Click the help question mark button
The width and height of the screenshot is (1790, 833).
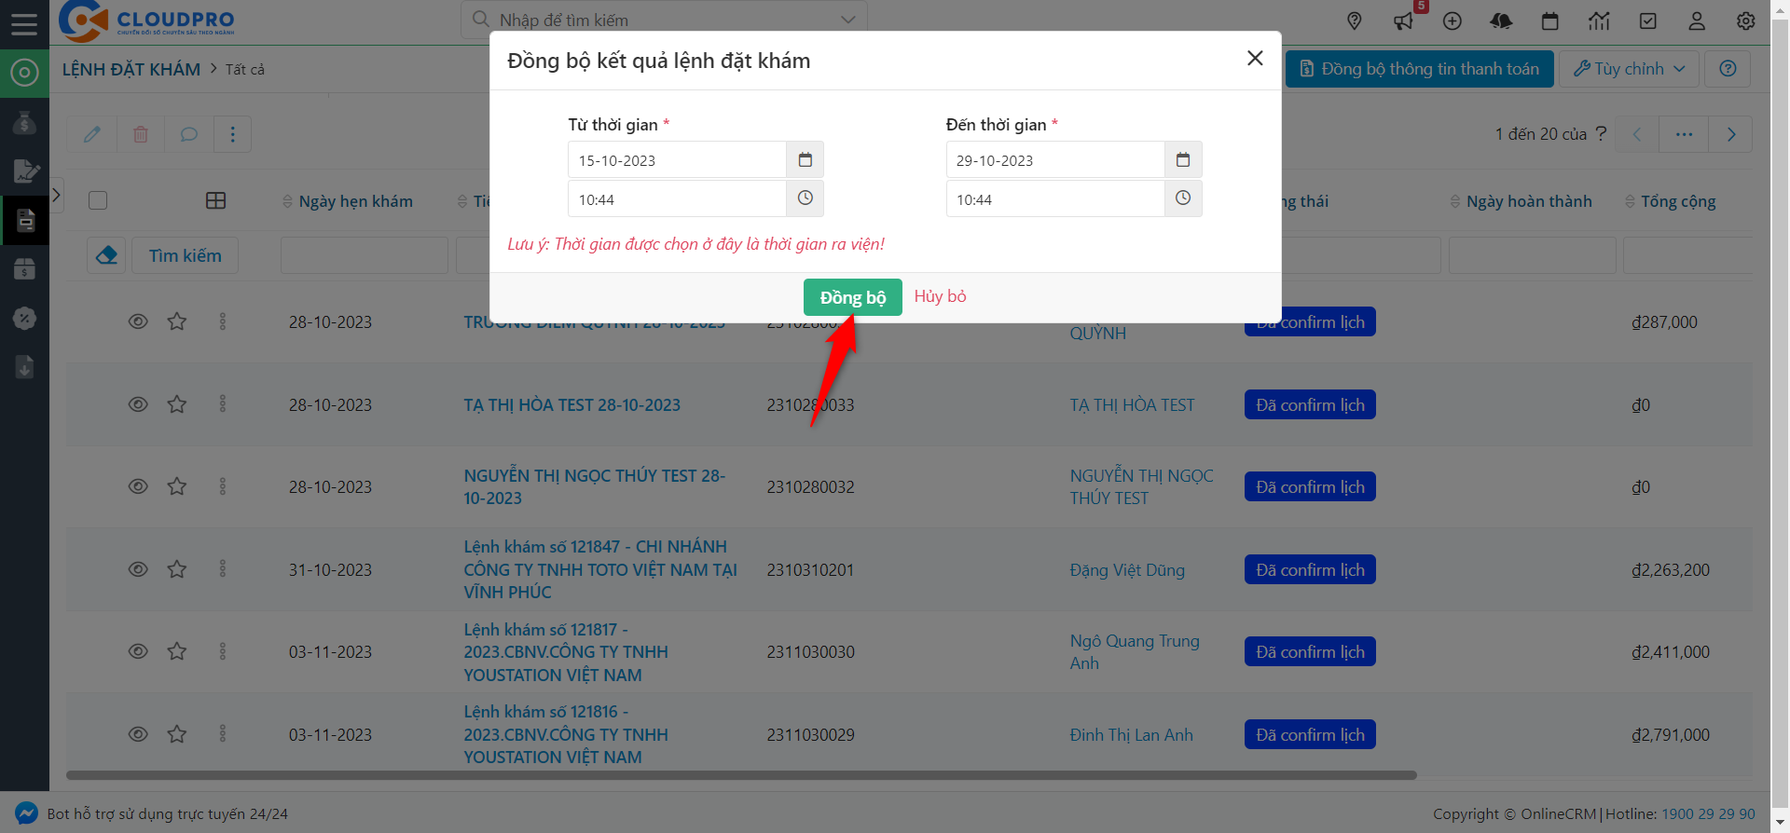1728,69
